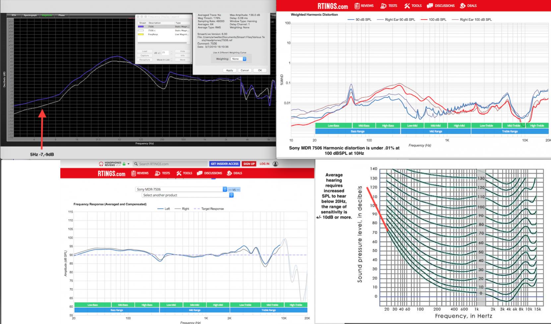Open the Select another product dropdown

[188, 195]
